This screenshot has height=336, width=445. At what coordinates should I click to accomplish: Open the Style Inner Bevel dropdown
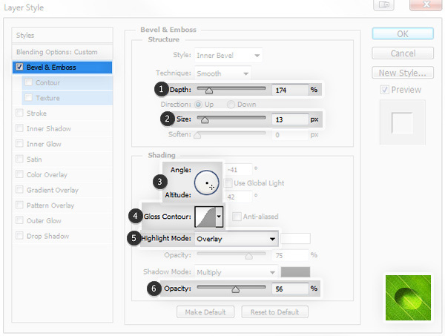(x=228, y=56)
